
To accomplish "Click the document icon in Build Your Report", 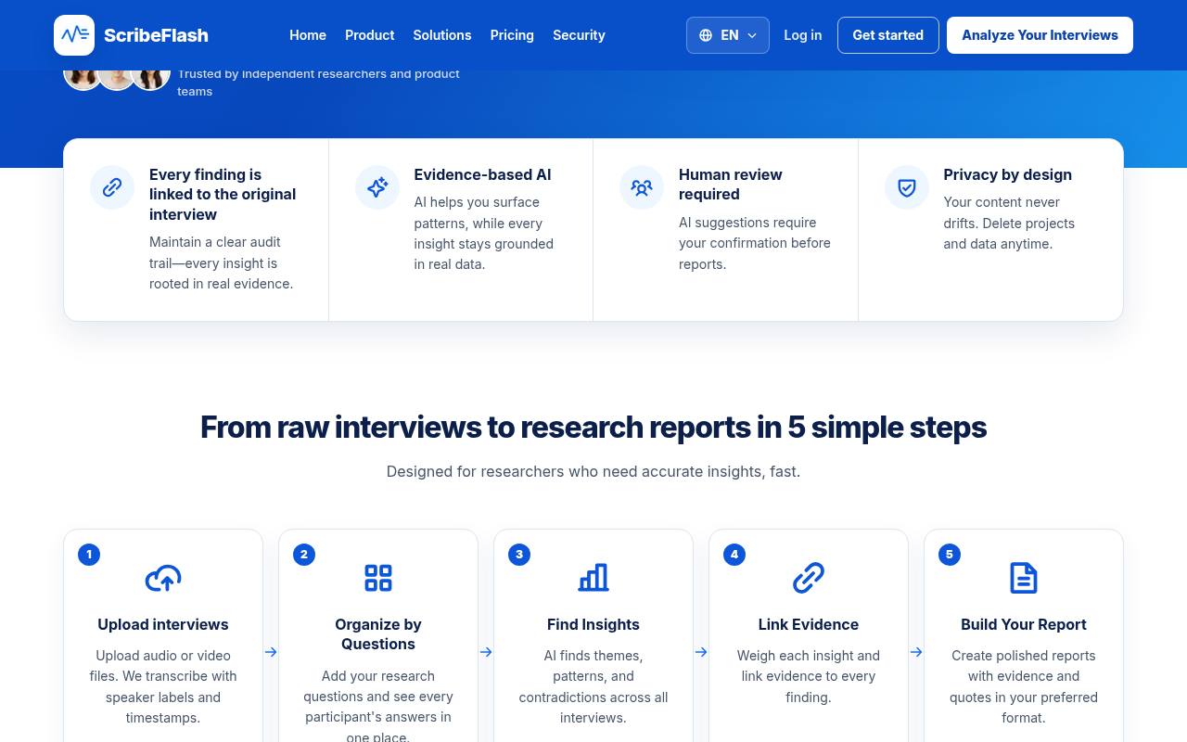I will (1024, 578).
